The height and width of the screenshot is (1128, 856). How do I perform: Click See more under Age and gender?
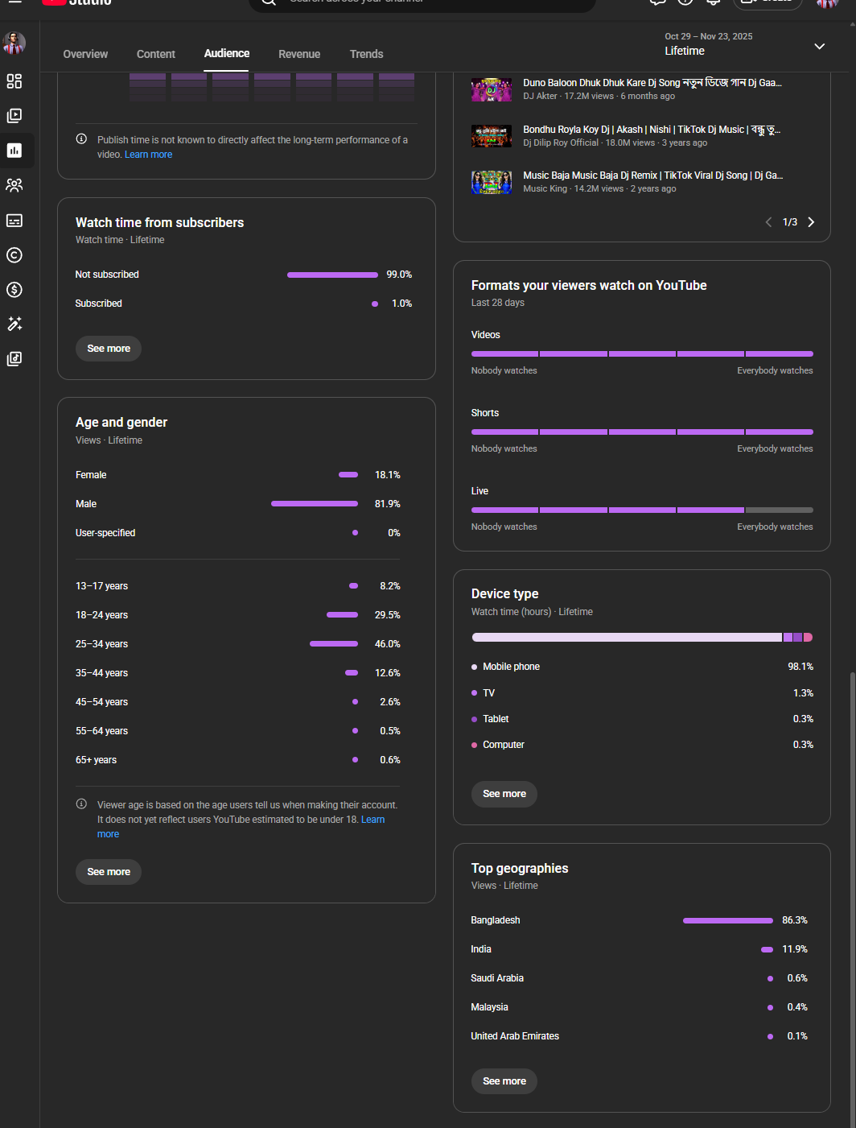point(109,872)
